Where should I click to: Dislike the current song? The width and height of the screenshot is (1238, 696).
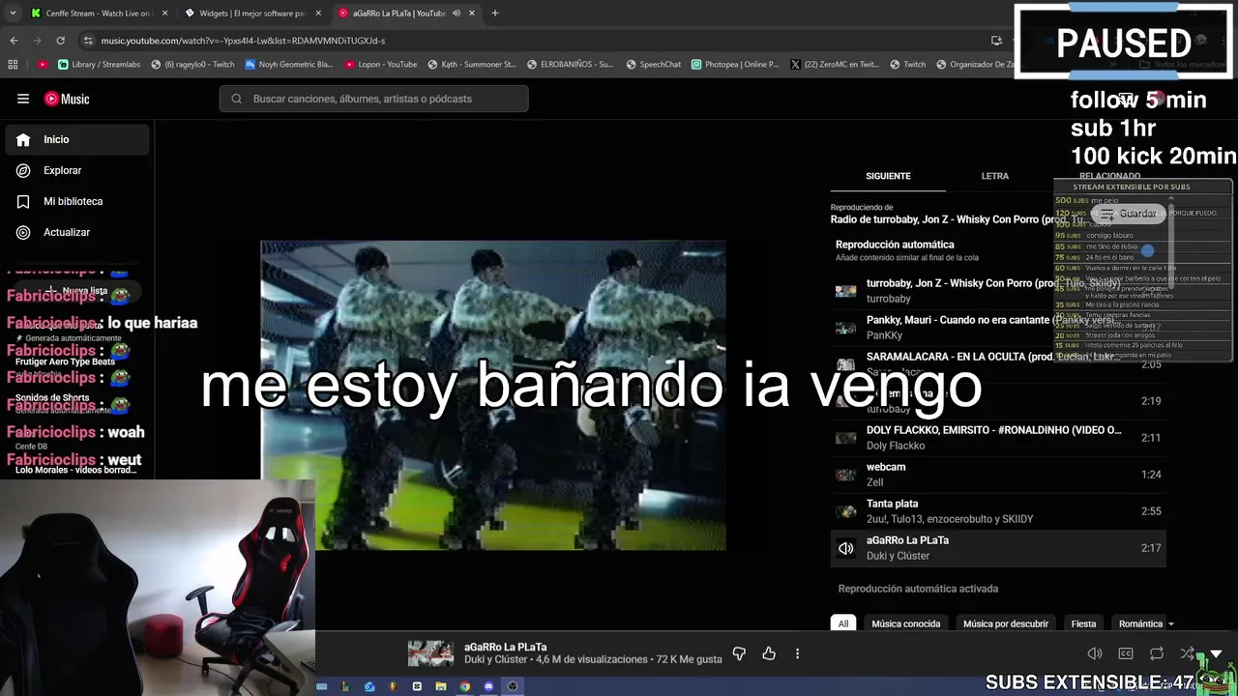[739, 653]
